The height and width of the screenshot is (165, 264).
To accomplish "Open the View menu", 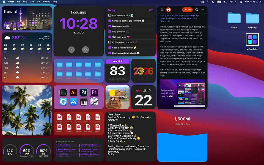I will pyautogui.click(x=32, y=2).
